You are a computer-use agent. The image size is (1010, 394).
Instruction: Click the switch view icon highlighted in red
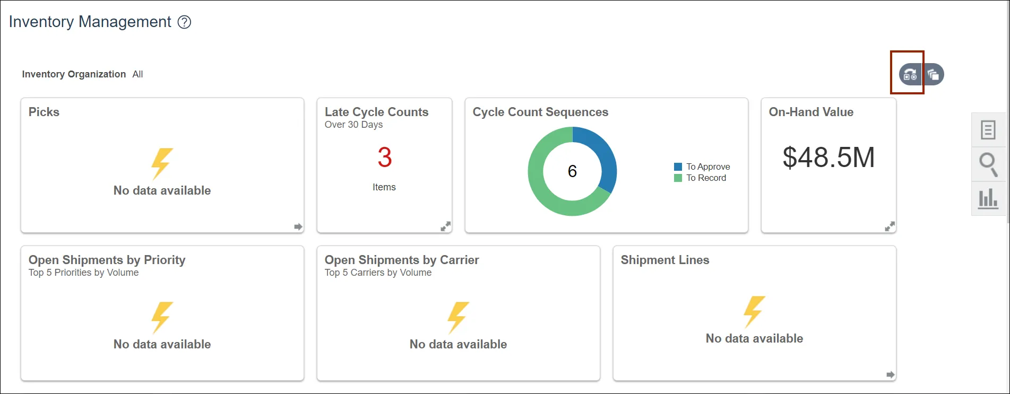coord(910,75)
